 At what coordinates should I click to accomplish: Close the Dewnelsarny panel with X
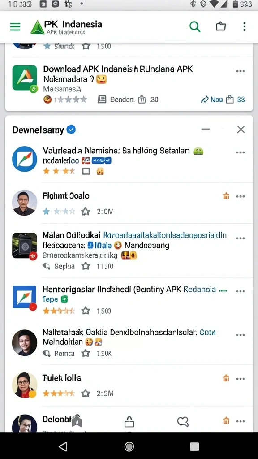pos(241,130)
